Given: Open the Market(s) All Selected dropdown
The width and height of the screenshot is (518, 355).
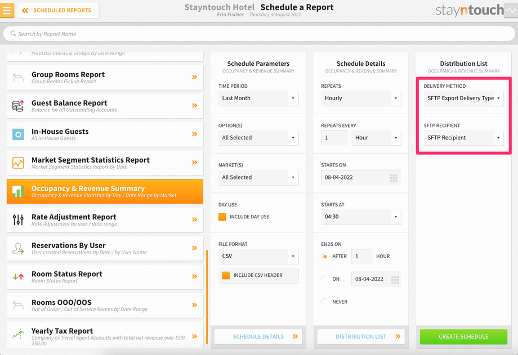Looking at the screenshot, I should pyautogui.click(x=258, y=177).
